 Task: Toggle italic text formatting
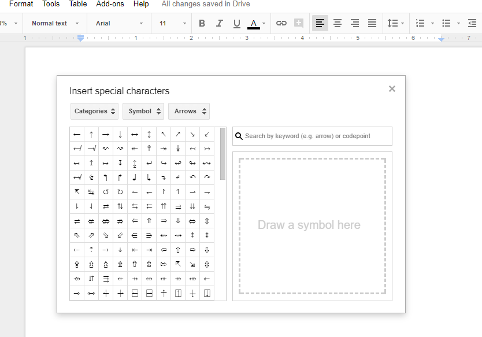[219, 23]
